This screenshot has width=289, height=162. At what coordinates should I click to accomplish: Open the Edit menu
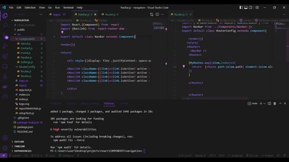(19, 8)
